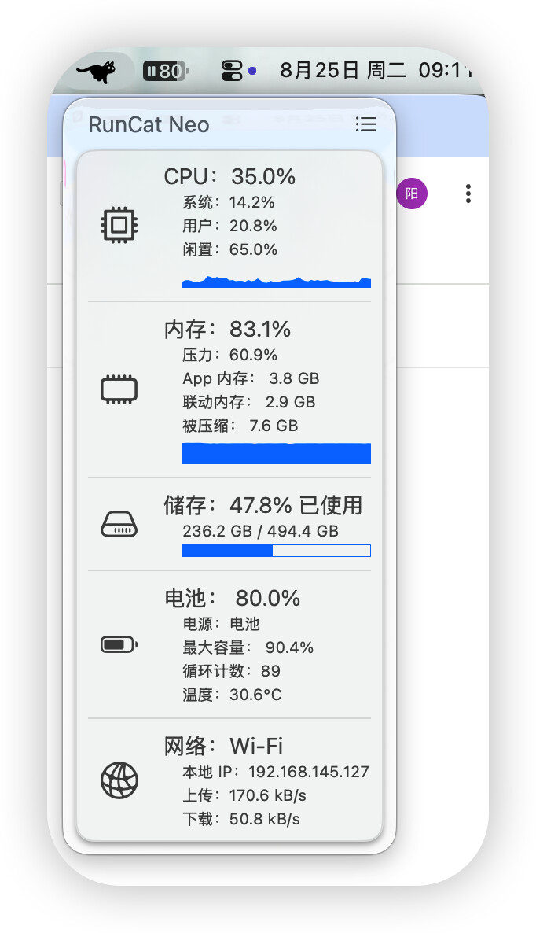536x933 pixels.
Task: Select the CPU: 35.0% heading
Action: tap(229, 177)
